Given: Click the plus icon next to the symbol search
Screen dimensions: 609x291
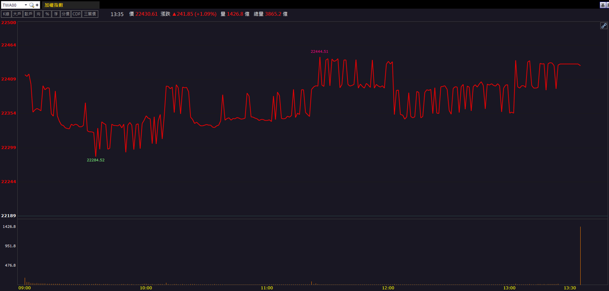Looking at the screenshot, I should coord(37,5).
